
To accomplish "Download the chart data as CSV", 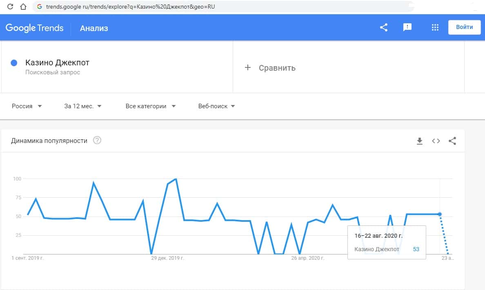I will (419, 141).
